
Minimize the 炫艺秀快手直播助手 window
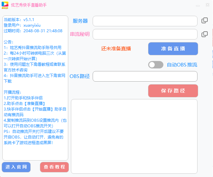[198, 6]
